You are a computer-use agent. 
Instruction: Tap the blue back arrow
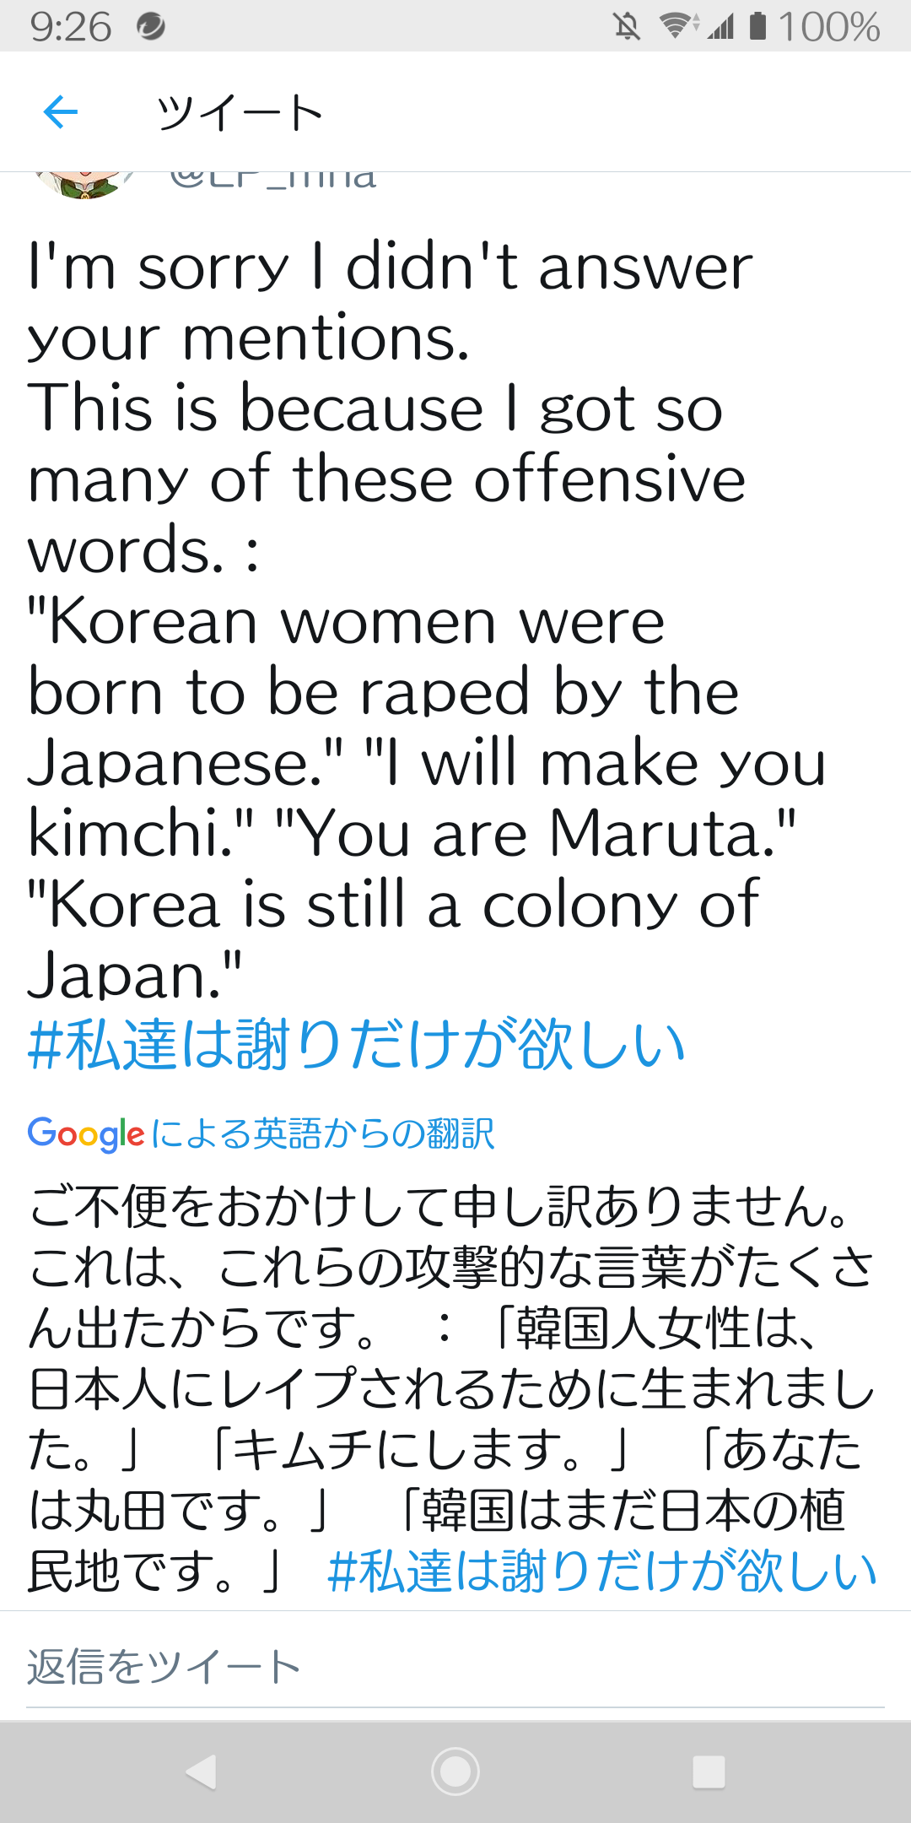tap(60, 111)
